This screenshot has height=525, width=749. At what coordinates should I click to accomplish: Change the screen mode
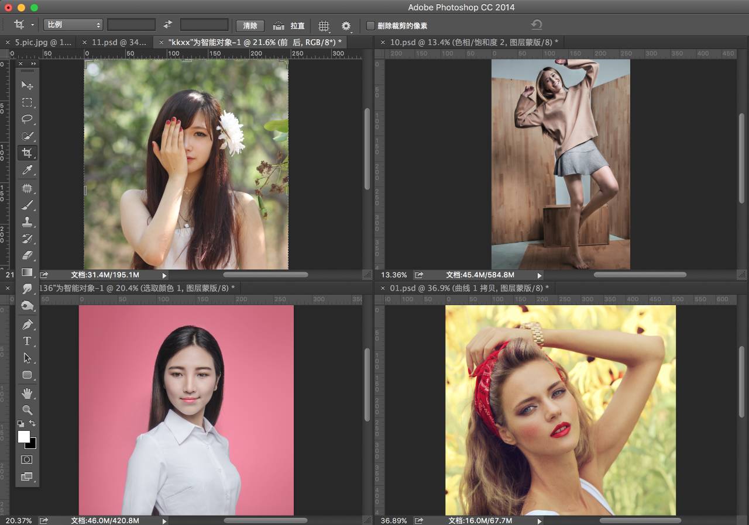(x=27, y=477)
